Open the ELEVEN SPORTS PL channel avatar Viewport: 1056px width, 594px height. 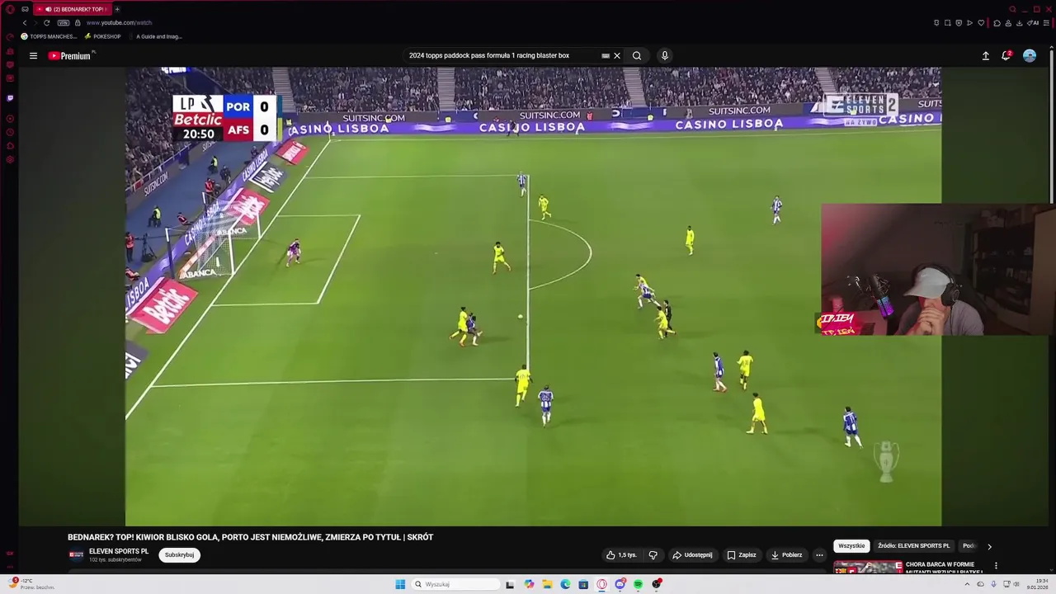pos(76,555)
